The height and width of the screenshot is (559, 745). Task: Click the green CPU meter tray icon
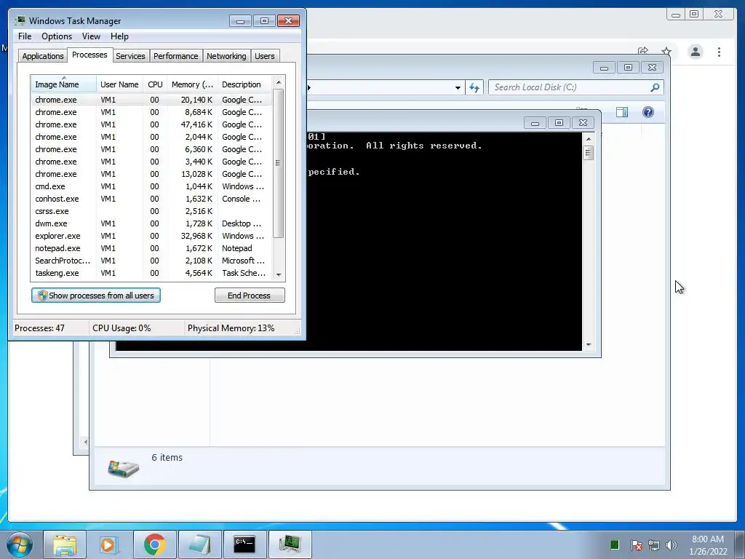614,544
